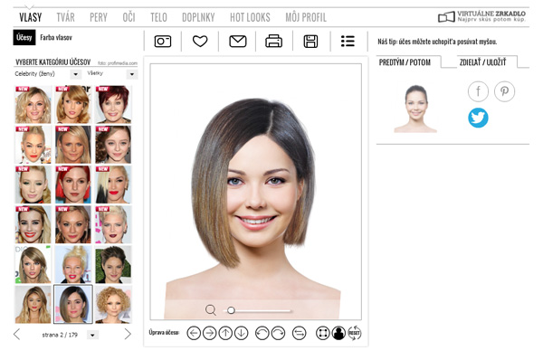Image resolution: width=543 pixels, height=351 pixels.
Task: Open the PERY menu
Action: point(99,17)
